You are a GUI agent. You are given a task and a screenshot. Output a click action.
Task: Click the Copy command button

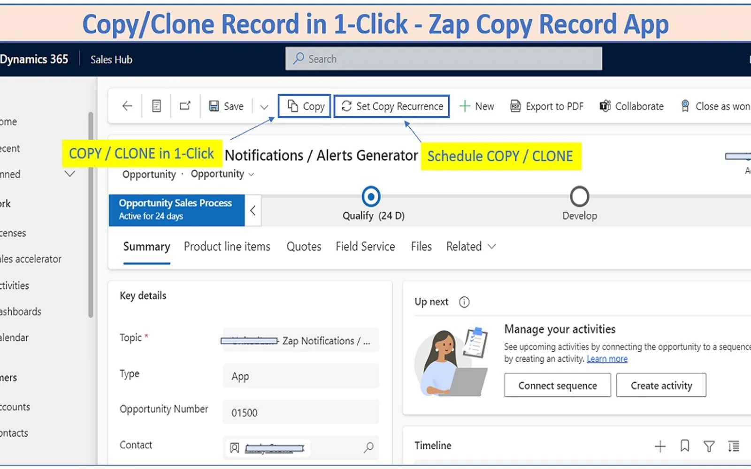(305, 106)
